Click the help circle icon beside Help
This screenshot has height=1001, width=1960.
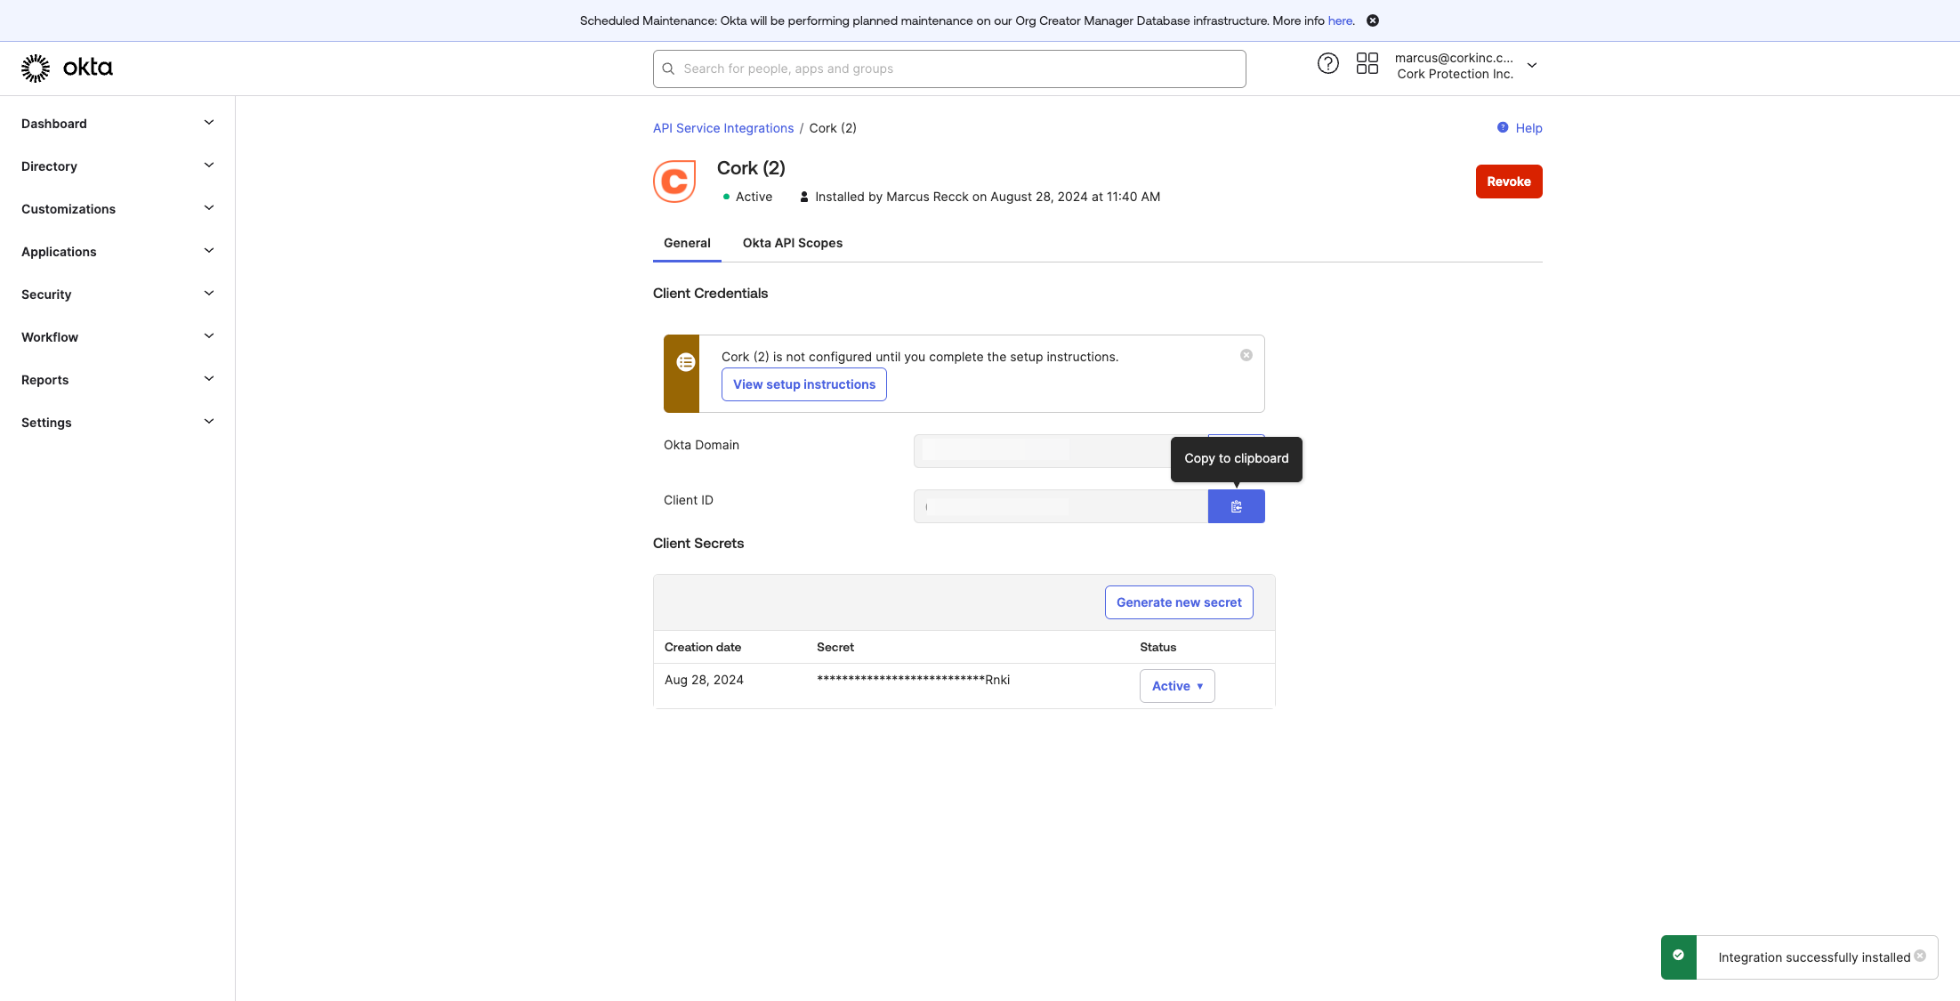click(x=1503, y=127)
